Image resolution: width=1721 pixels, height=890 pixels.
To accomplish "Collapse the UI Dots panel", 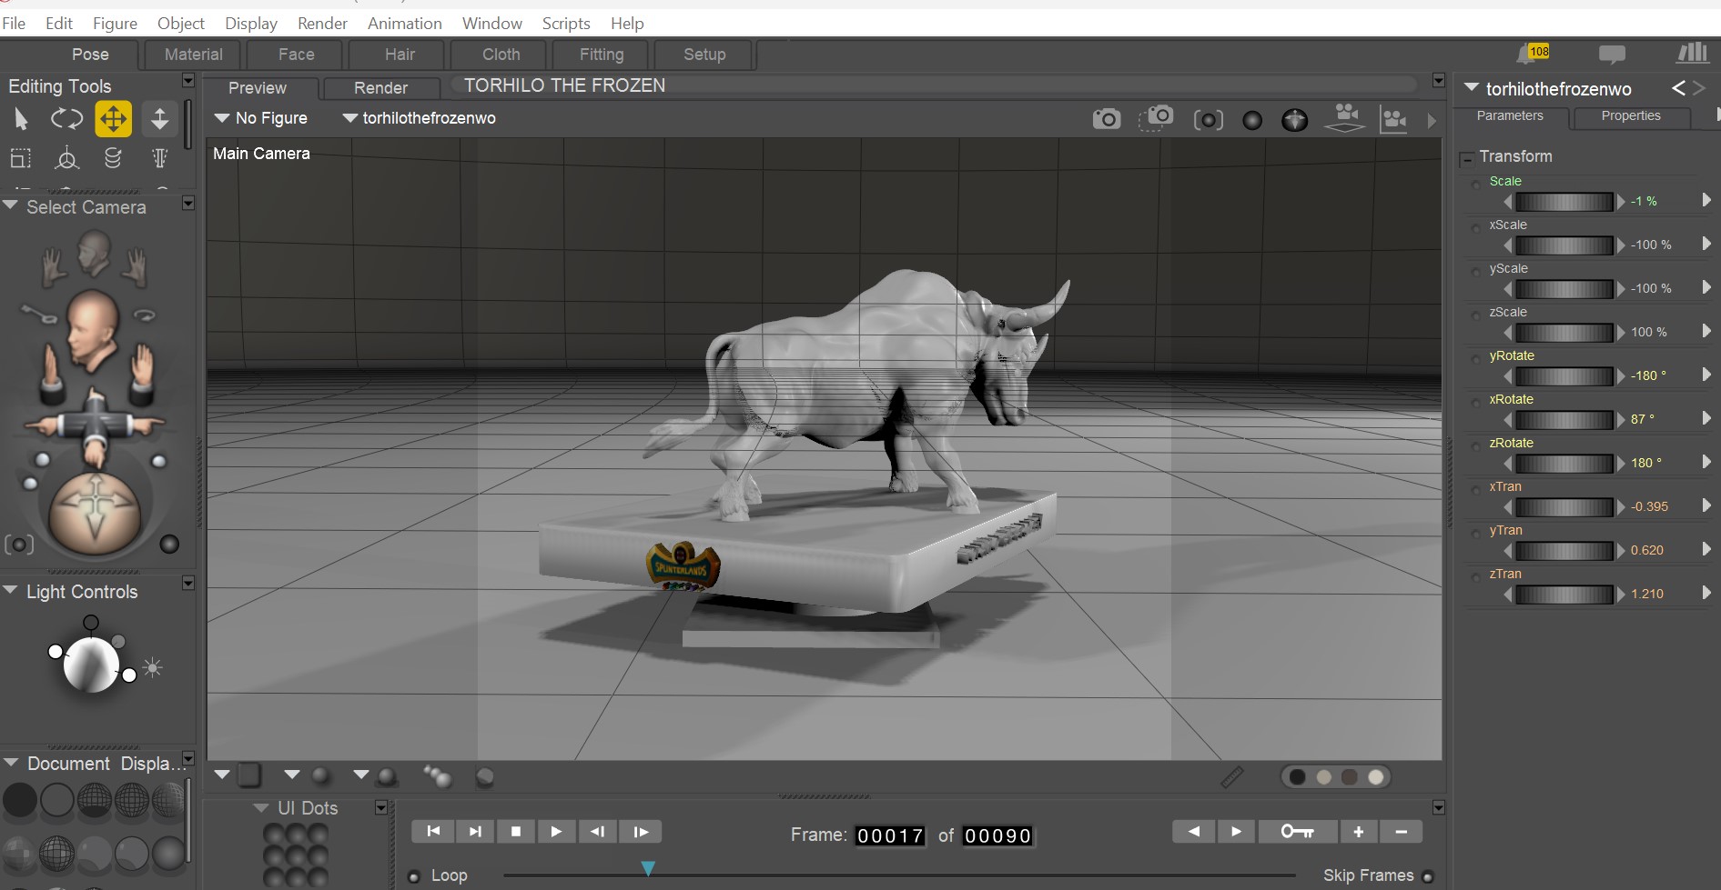I will [x=261, y=807].
